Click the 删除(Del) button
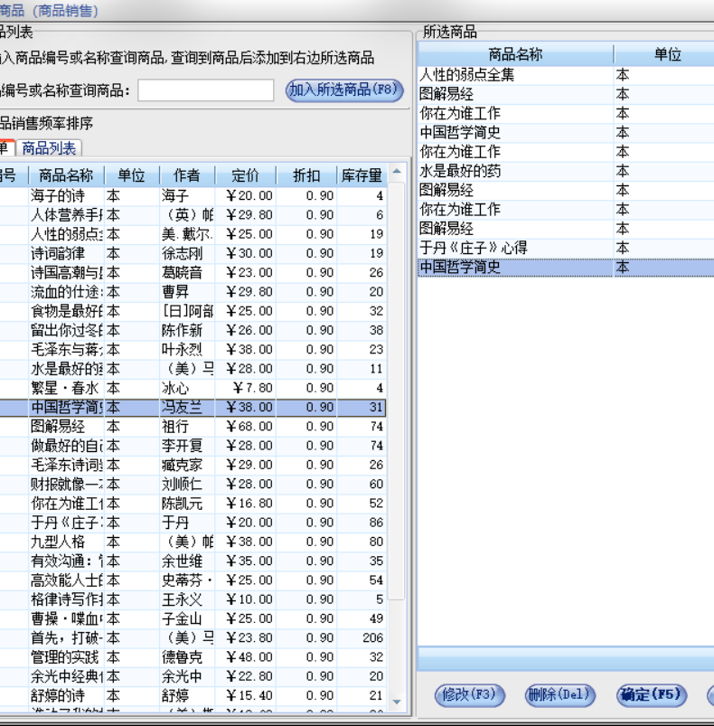 pos(559,694)
